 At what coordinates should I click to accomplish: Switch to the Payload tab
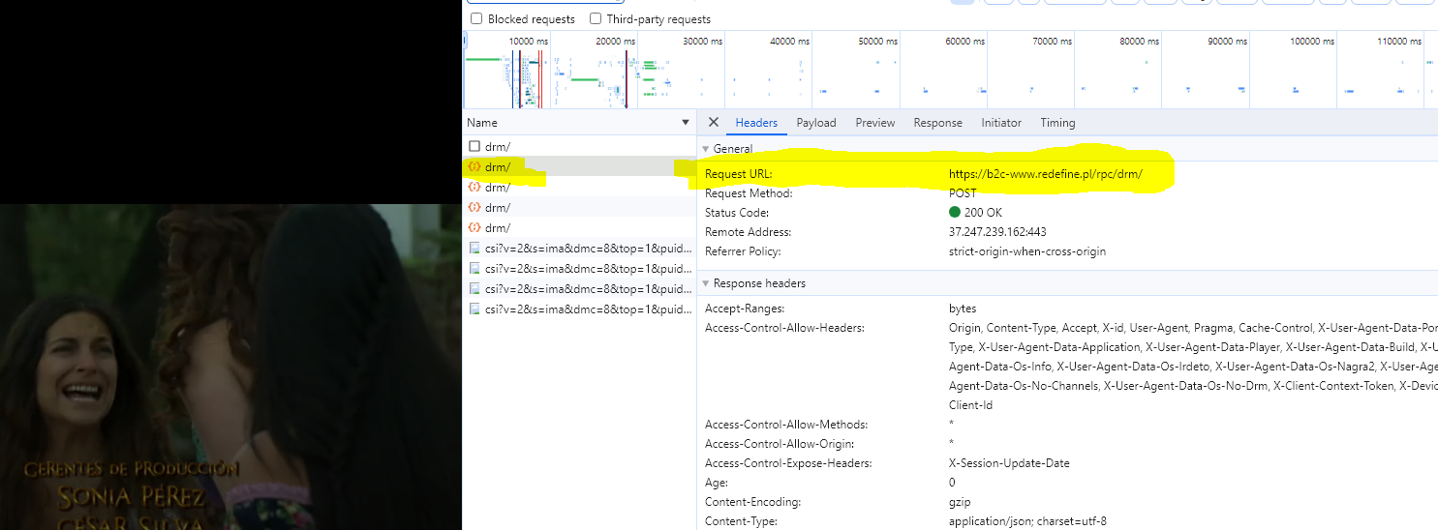tap(816, 123)
